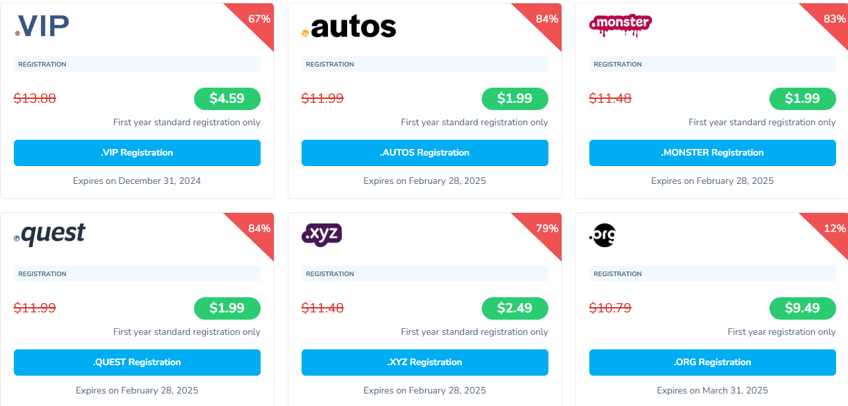
Task: Hit the .ORG Registration button
Action: coord(712,362)
